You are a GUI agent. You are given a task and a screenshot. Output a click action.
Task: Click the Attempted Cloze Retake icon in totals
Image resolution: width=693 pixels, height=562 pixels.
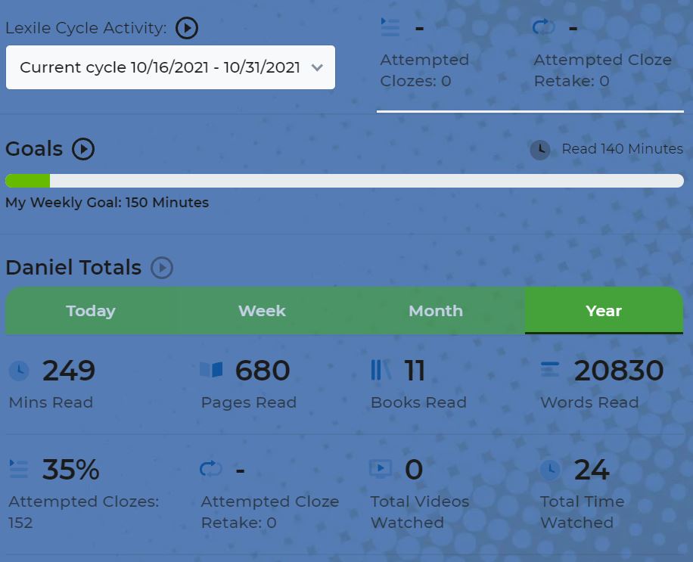point(211,470)
